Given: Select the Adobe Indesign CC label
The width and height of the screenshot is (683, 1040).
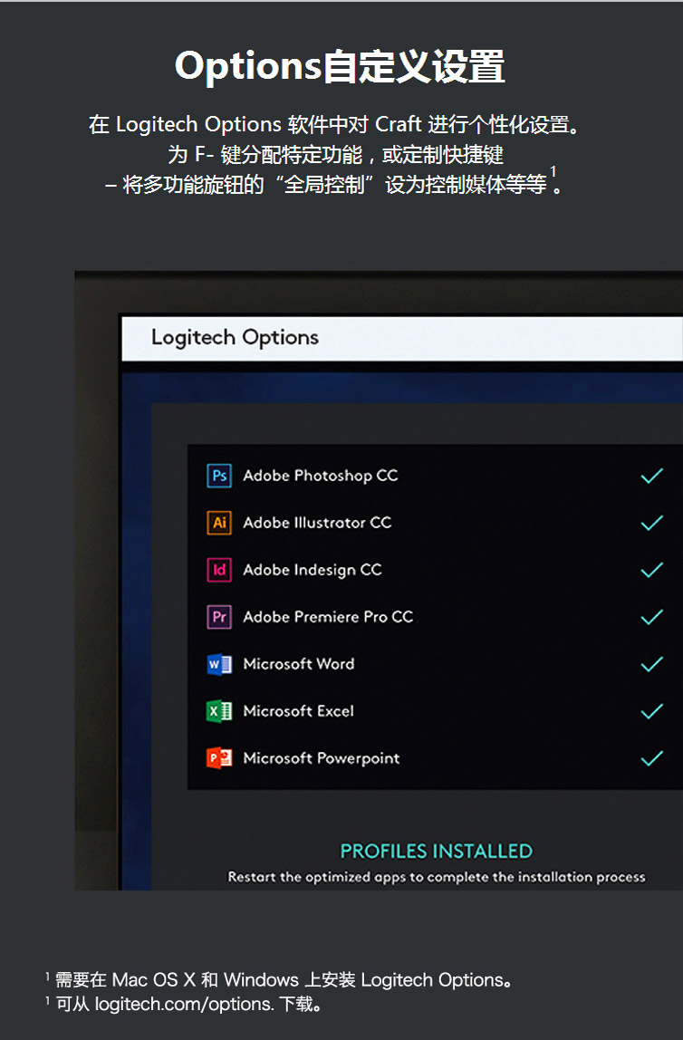Looking at the screenshot, I should (x=313, y=571).
